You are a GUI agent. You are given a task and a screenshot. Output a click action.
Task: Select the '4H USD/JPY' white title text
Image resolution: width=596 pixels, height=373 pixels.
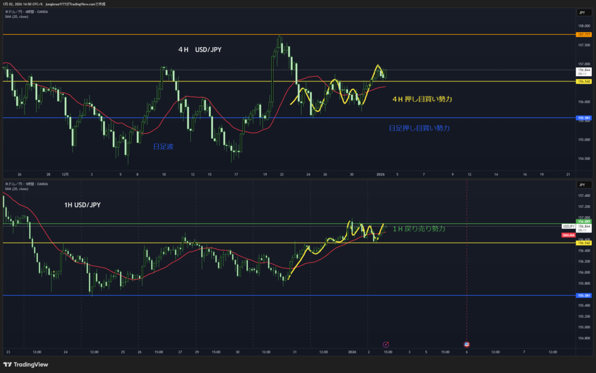200,50
